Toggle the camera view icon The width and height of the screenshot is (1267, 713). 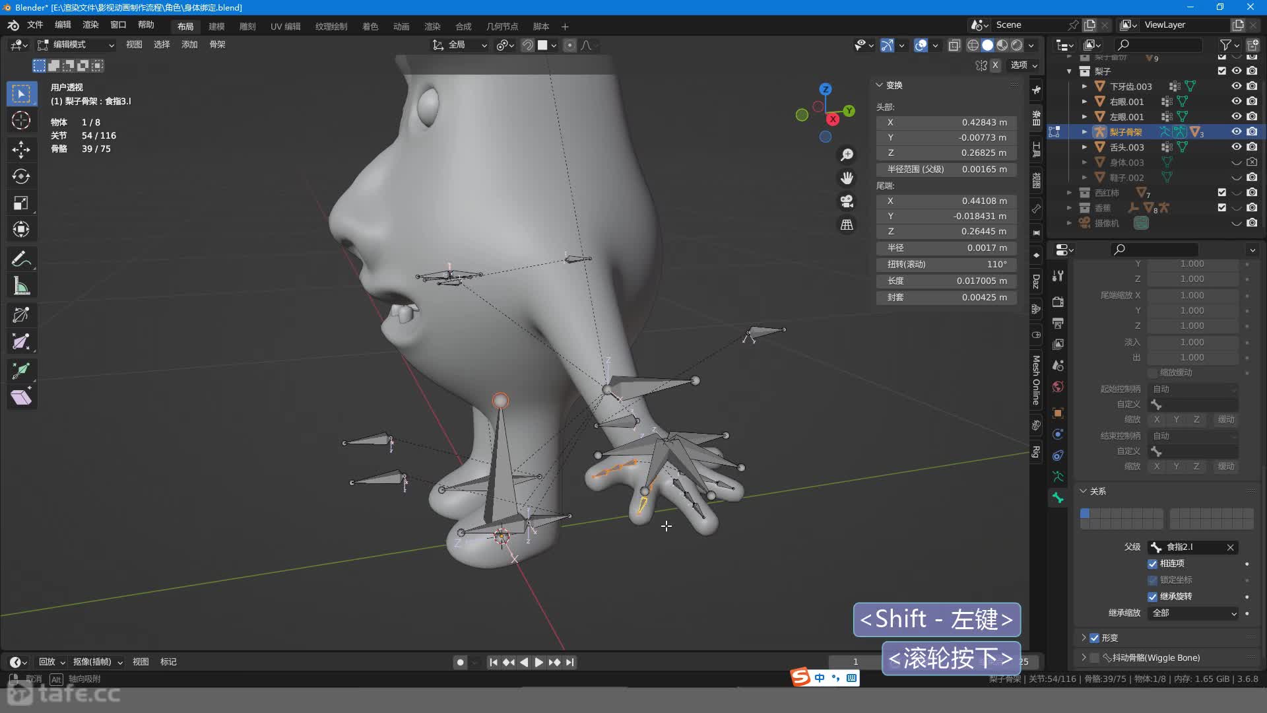(847, 201)
